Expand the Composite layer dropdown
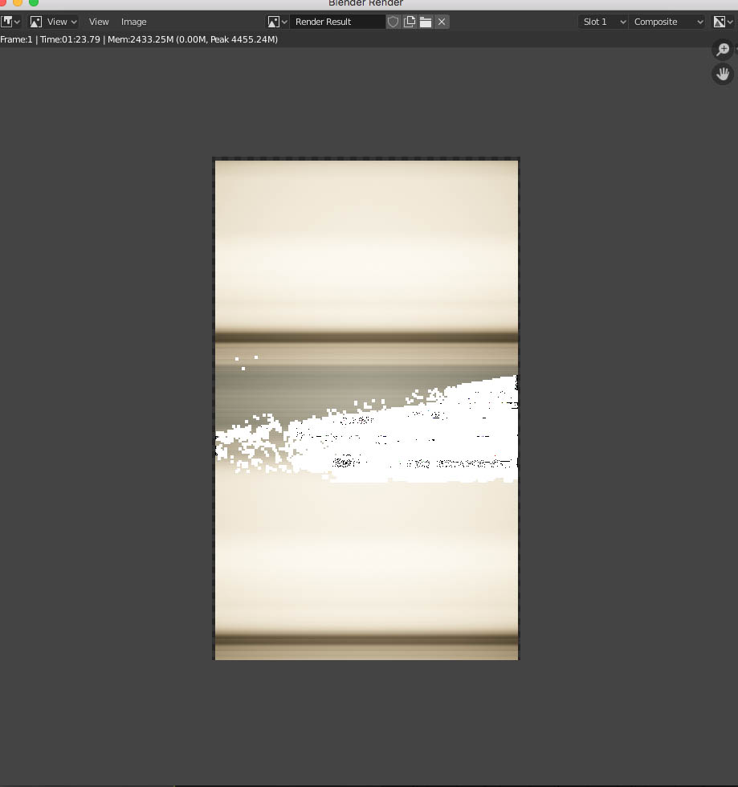This screenshot has width=738, height=787. pos(667,22)
